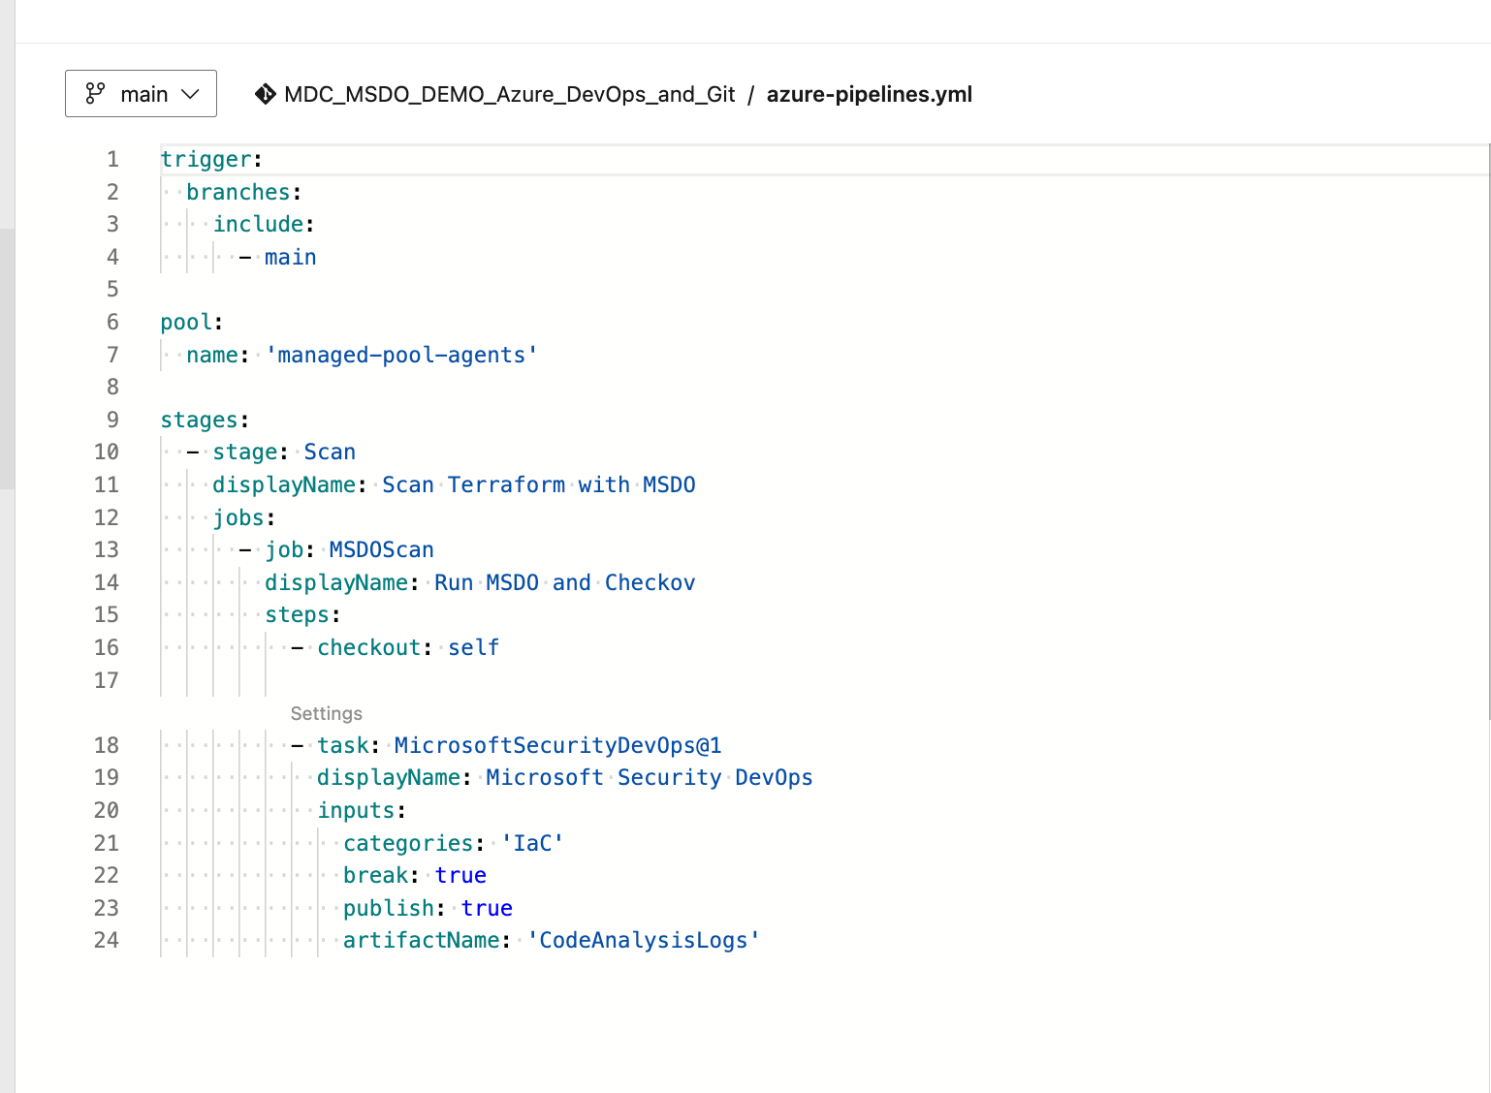Click azure-pipelines.yml file name in breadcrumb

pos(870,94)
